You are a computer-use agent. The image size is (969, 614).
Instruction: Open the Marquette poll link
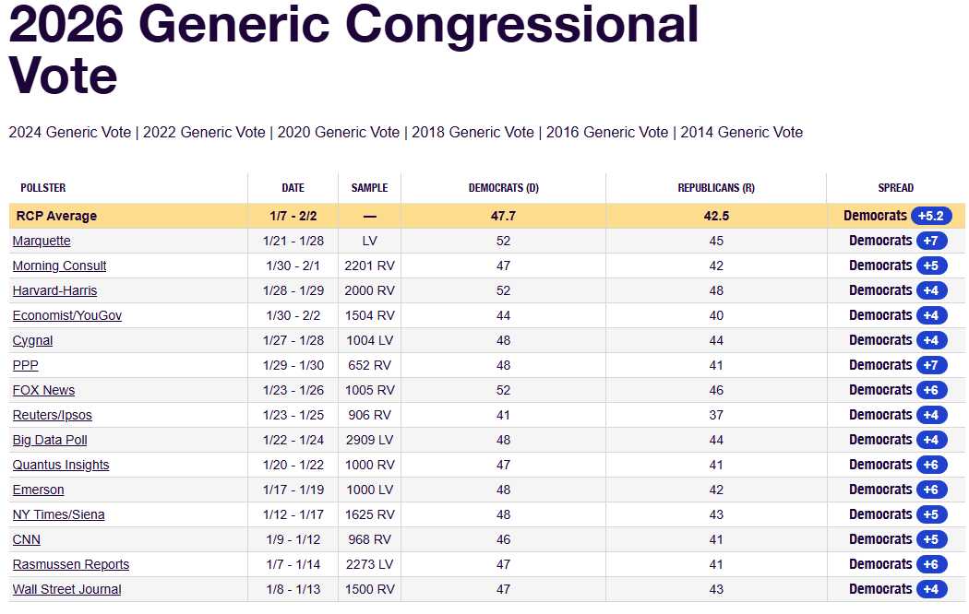click(x=42, y=241)
